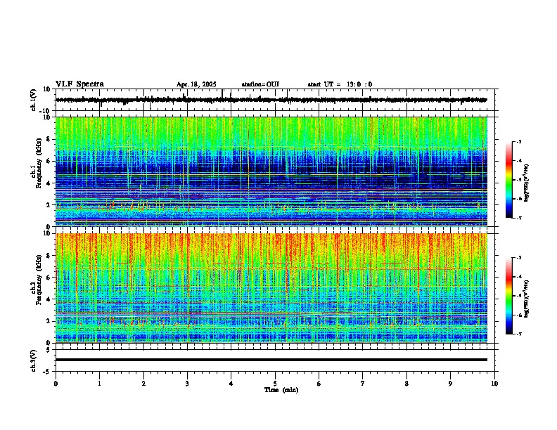Click the thick black ch.3 voltage trace
This screenshot has height=430, width=557.
coord(271,360)
